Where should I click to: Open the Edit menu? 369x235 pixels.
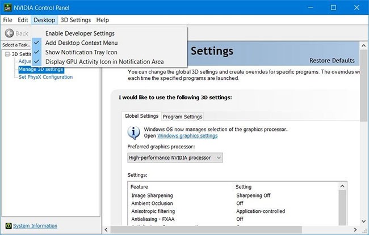click(23, 20)
